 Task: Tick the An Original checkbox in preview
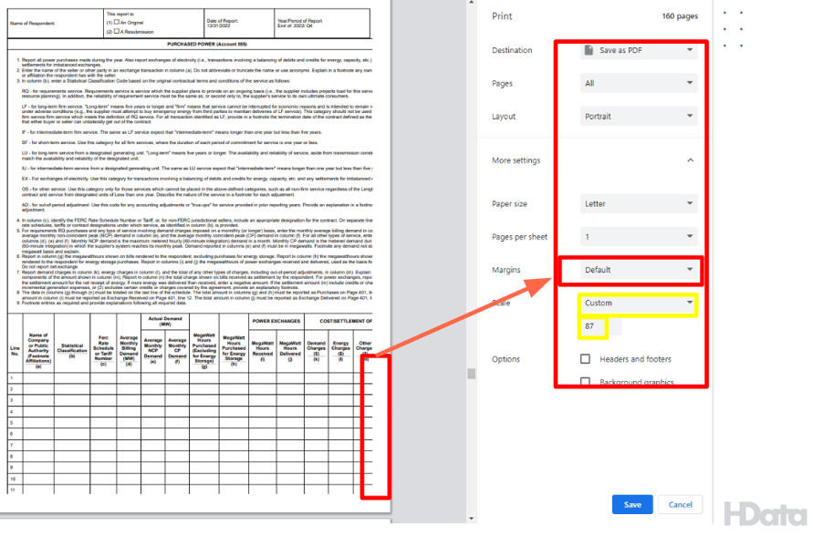point(117,22)
